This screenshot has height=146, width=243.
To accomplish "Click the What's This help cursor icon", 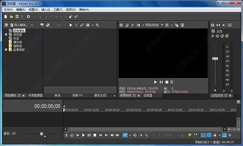I will (76, 17).
